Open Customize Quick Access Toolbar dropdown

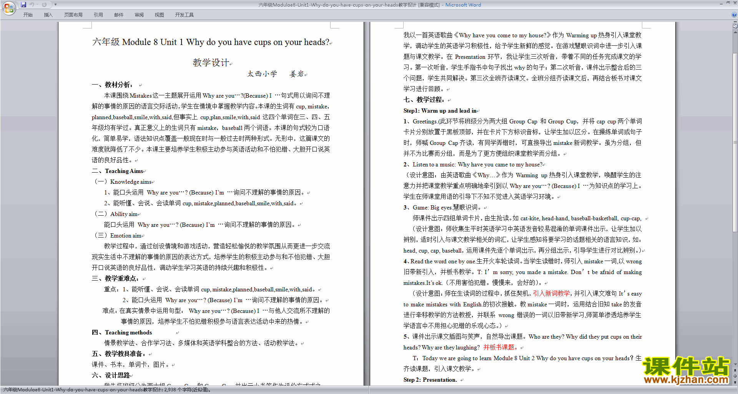pos(55,5)
